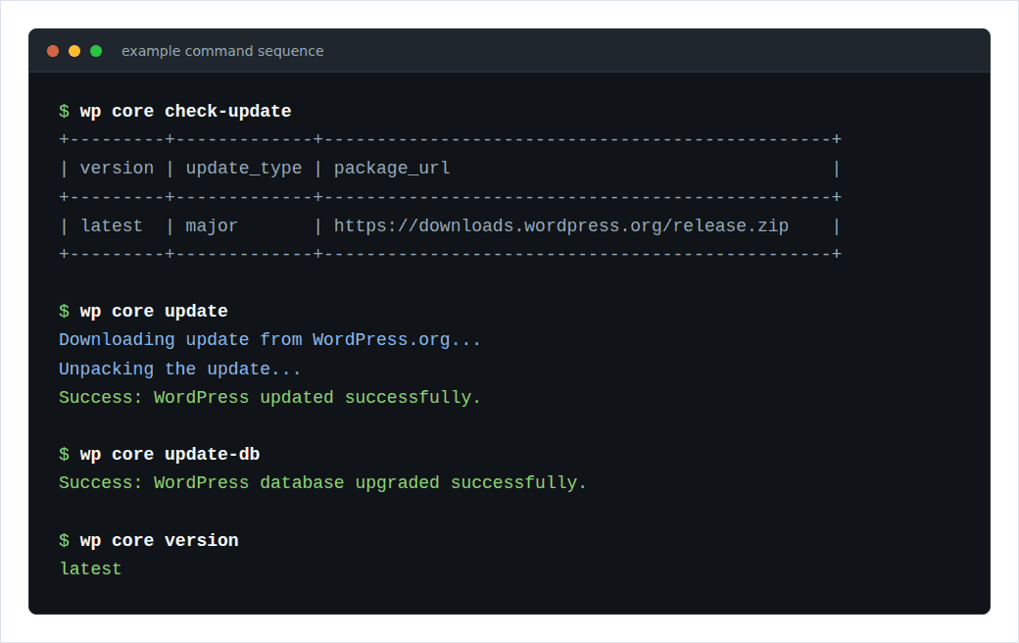The width and height of the screenshot is (1019, 643).
Task: Click 'Downloading update from WordPress.org...' line
Action: (x=269, y=340)
